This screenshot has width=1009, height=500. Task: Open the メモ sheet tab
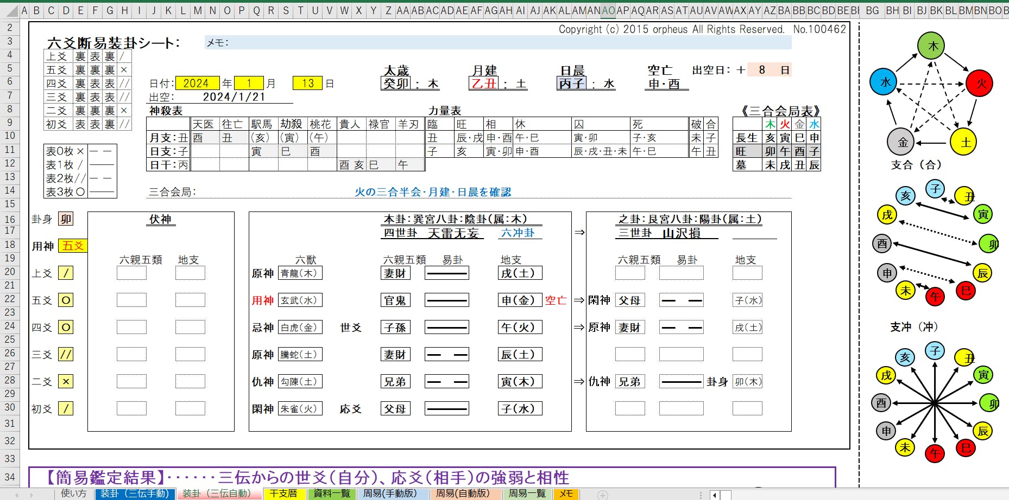tap(566, 493)
